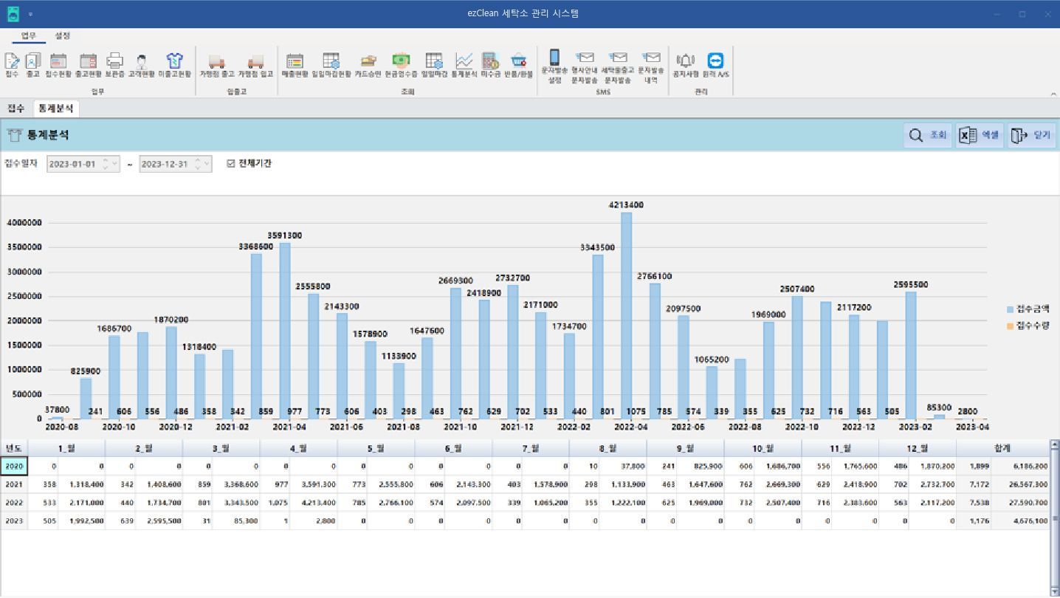
Task: Click the 보관증 printer icon
Action: (x=114, y=66)
